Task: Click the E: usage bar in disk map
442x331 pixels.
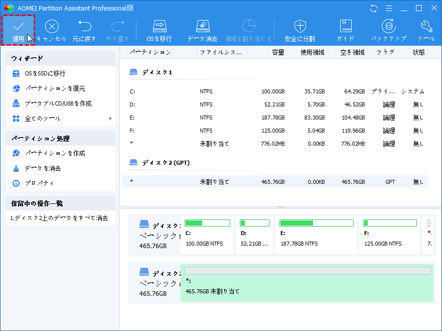Action: (x=316, y=223)
